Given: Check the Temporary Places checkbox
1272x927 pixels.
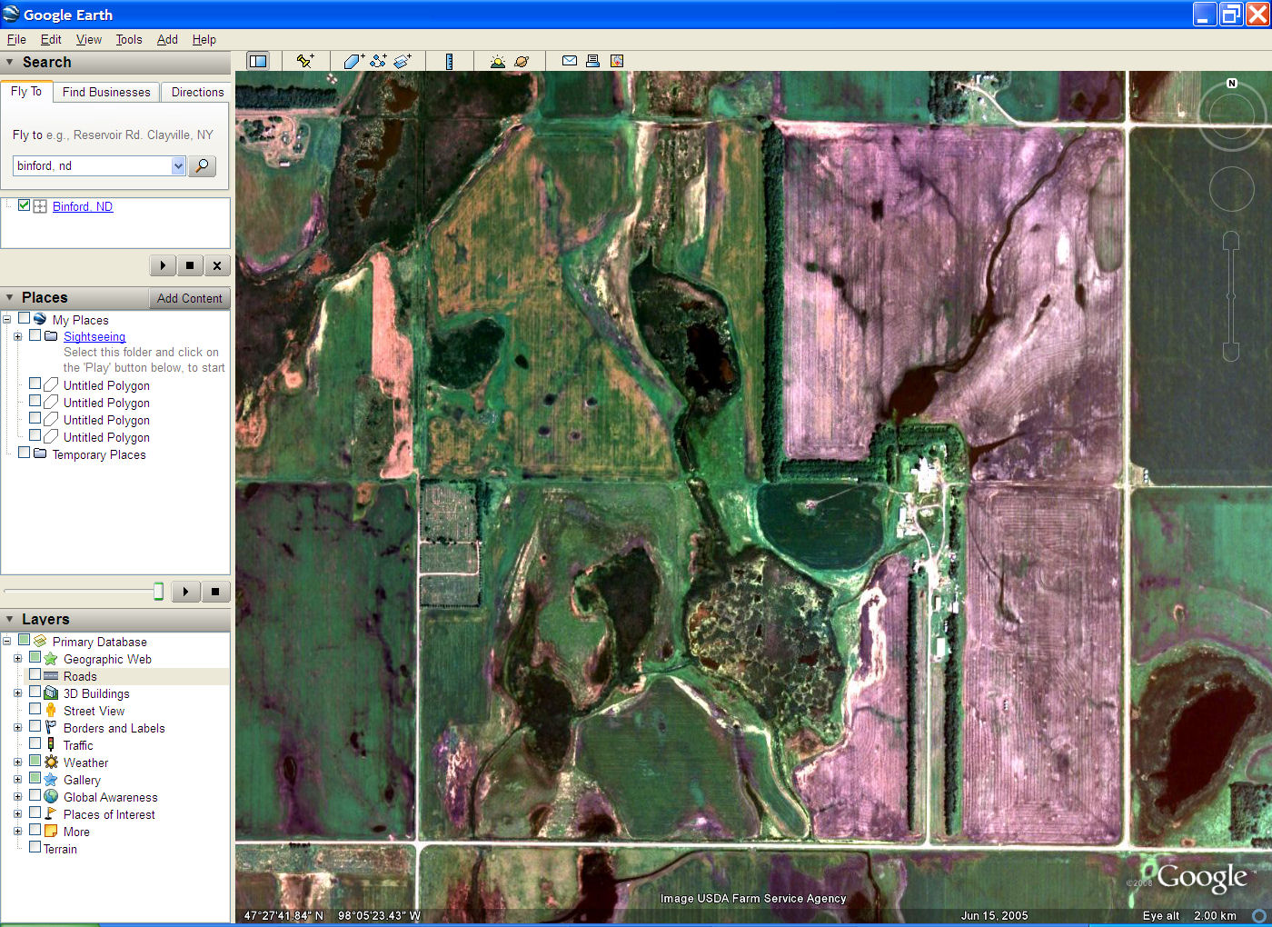Looking at the screenshot, I should [24, 453].
